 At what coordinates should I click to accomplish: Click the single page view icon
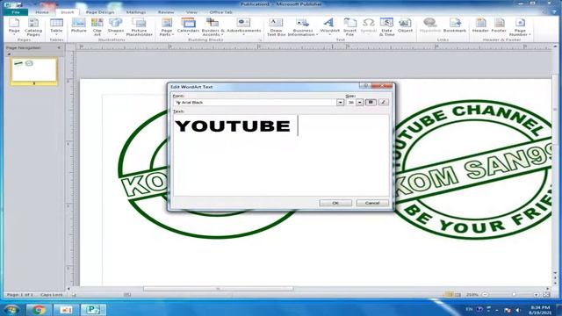[448, 295]
